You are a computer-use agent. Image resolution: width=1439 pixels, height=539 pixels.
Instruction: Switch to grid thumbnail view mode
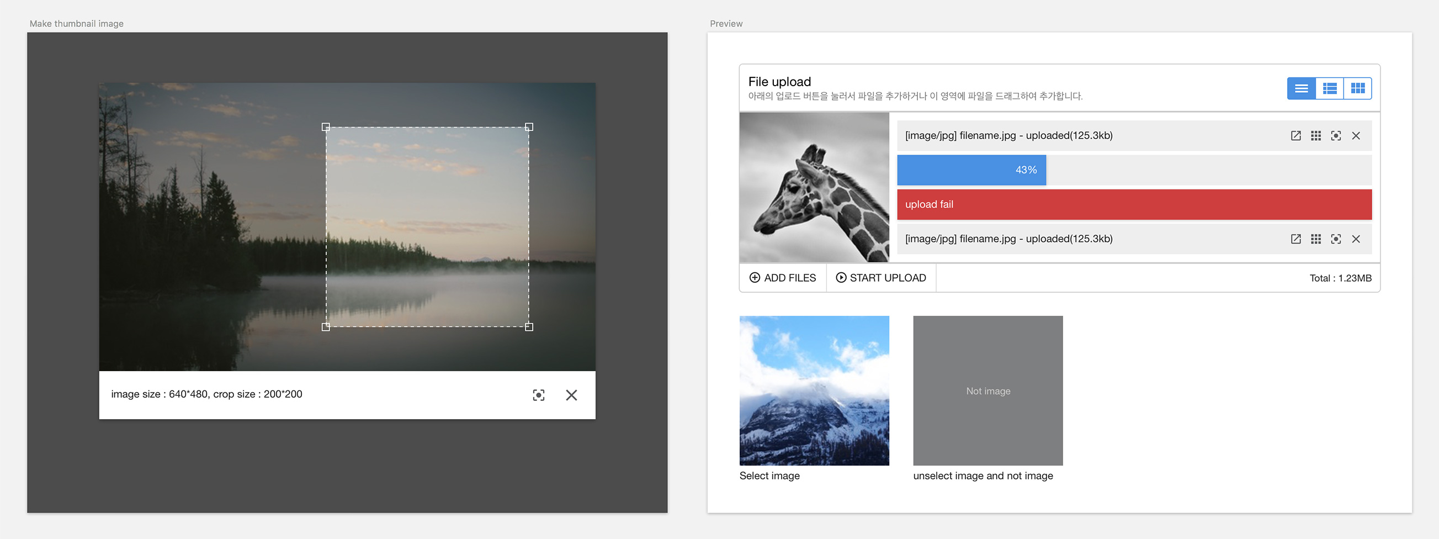coord(1357,88)
